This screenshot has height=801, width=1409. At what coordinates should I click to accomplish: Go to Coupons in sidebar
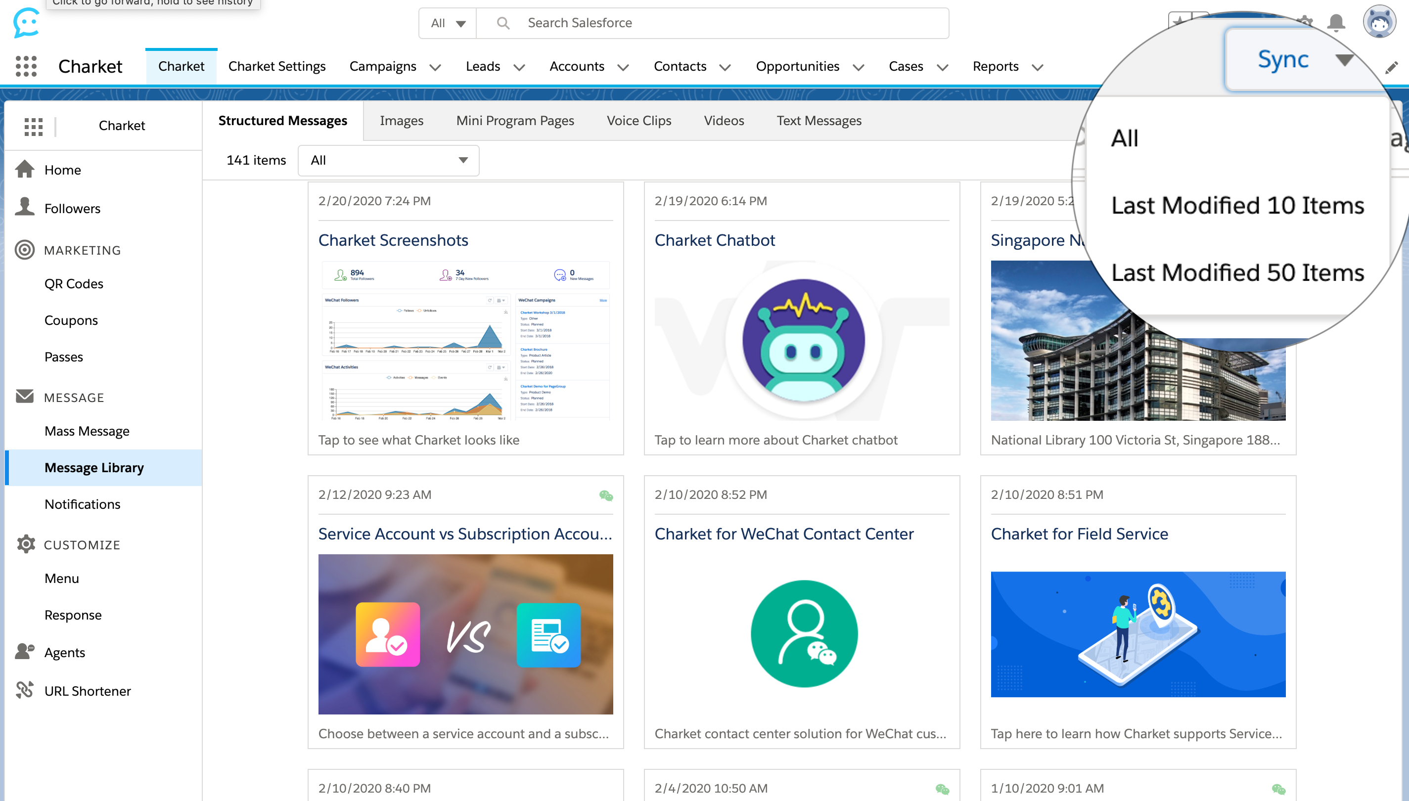pyautogui.click(x=71, y=320)
